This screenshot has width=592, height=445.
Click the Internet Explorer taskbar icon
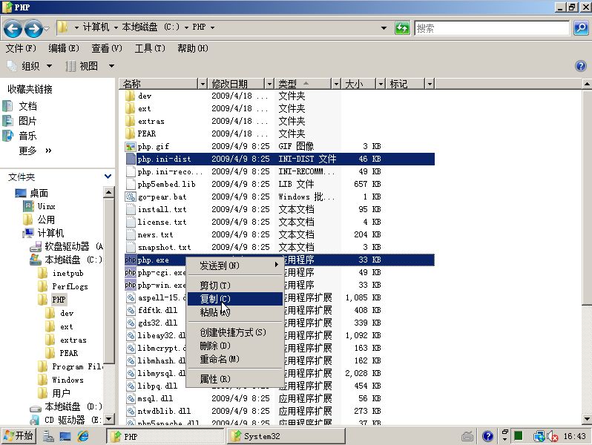click(x=83, y=436)
